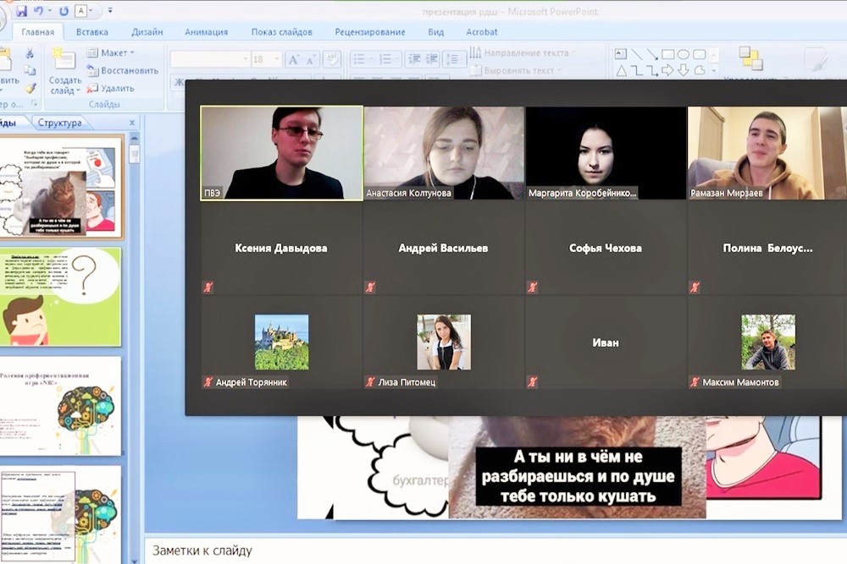Expand the font size combo box

point(277,59)
